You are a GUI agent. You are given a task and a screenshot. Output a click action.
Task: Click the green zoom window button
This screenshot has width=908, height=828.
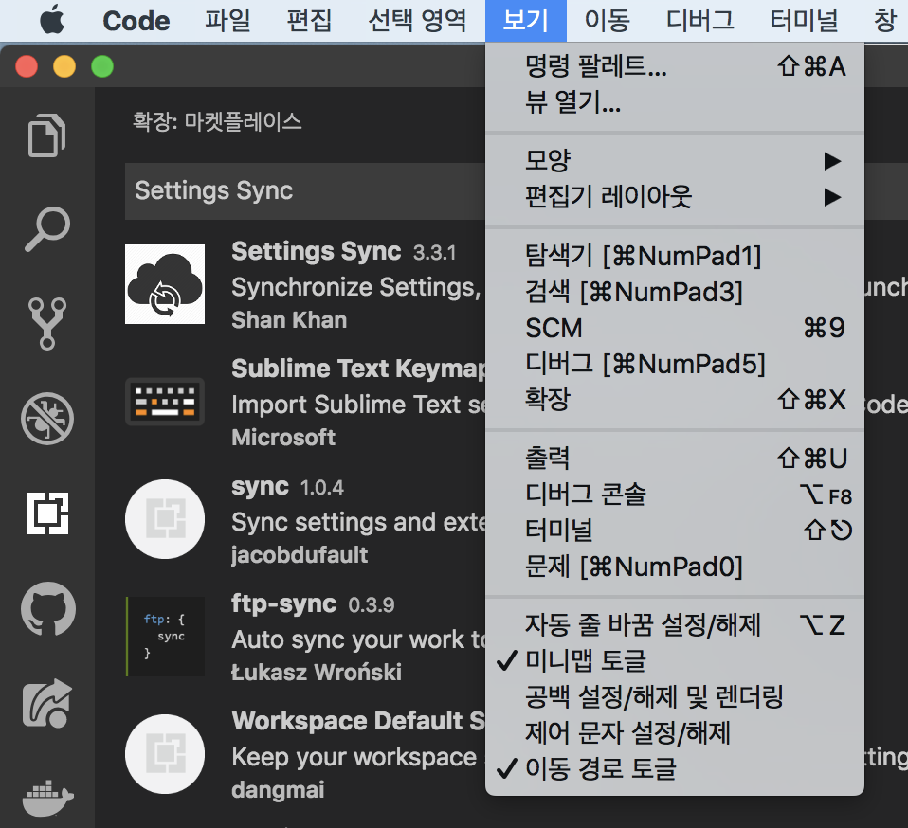coord(102,66)
